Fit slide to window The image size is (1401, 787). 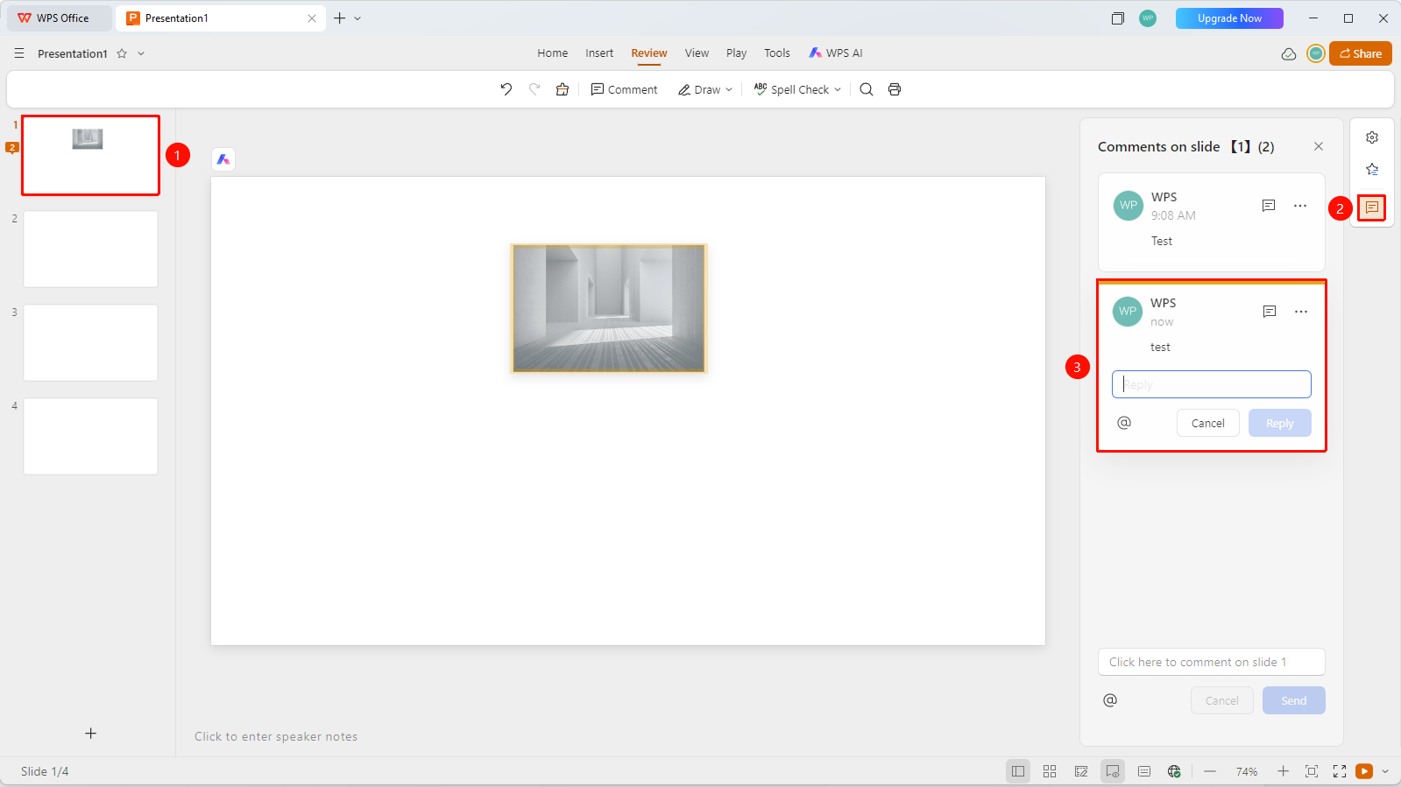click(1312, 771)
